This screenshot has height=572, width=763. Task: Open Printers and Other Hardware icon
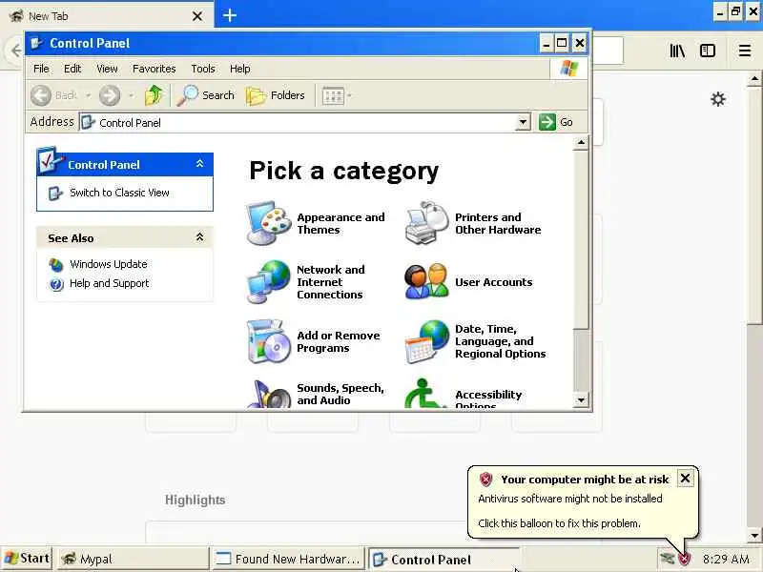pos(426,222)
